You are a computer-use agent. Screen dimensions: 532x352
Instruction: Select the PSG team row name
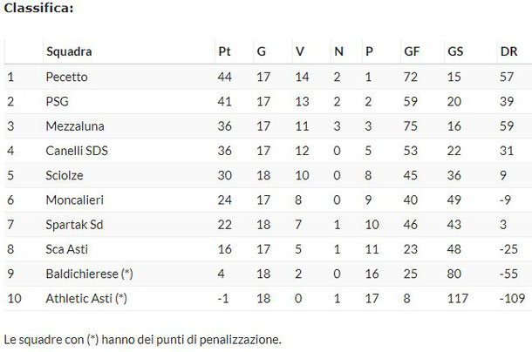57,101
